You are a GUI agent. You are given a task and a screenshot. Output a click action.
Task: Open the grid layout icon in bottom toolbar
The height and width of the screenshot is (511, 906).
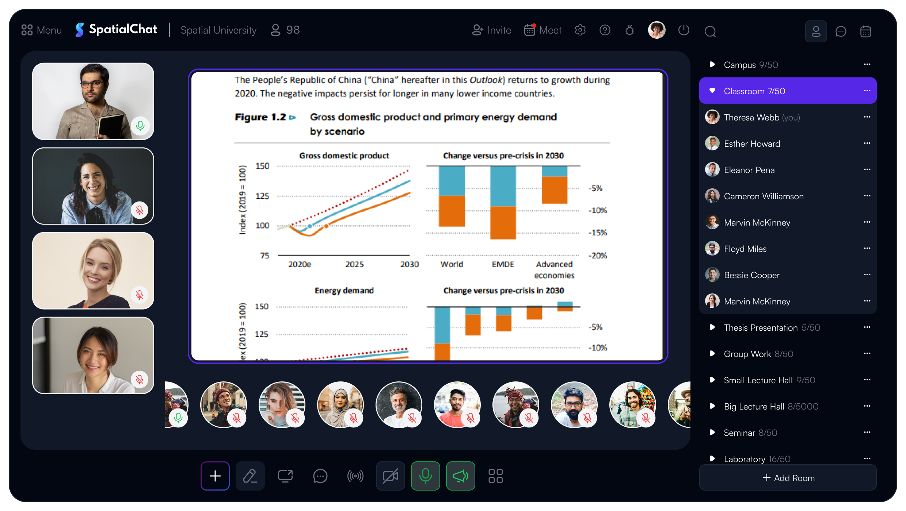pyautogui.click(x=495, y=476)
